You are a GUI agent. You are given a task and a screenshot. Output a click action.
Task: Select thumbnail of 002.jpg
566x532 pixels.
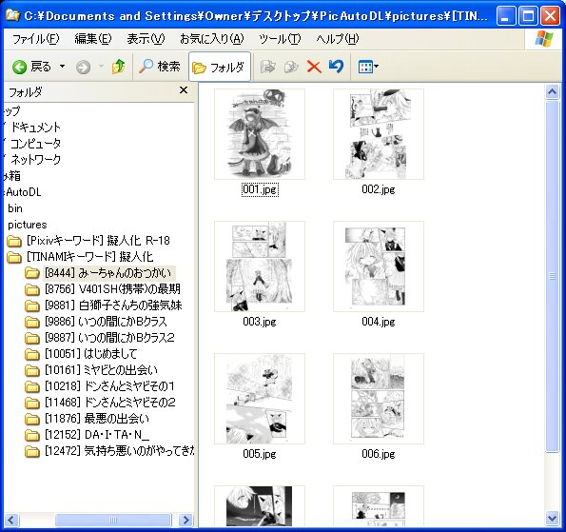pyautogui.click(x=379, y=134)
